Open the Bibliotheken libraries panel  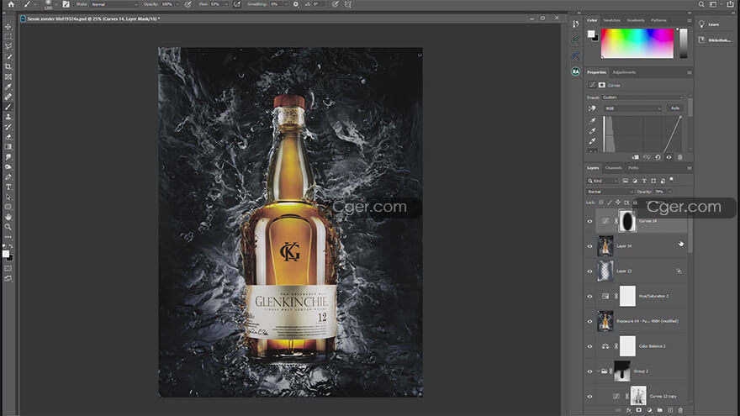pos(716,40)
